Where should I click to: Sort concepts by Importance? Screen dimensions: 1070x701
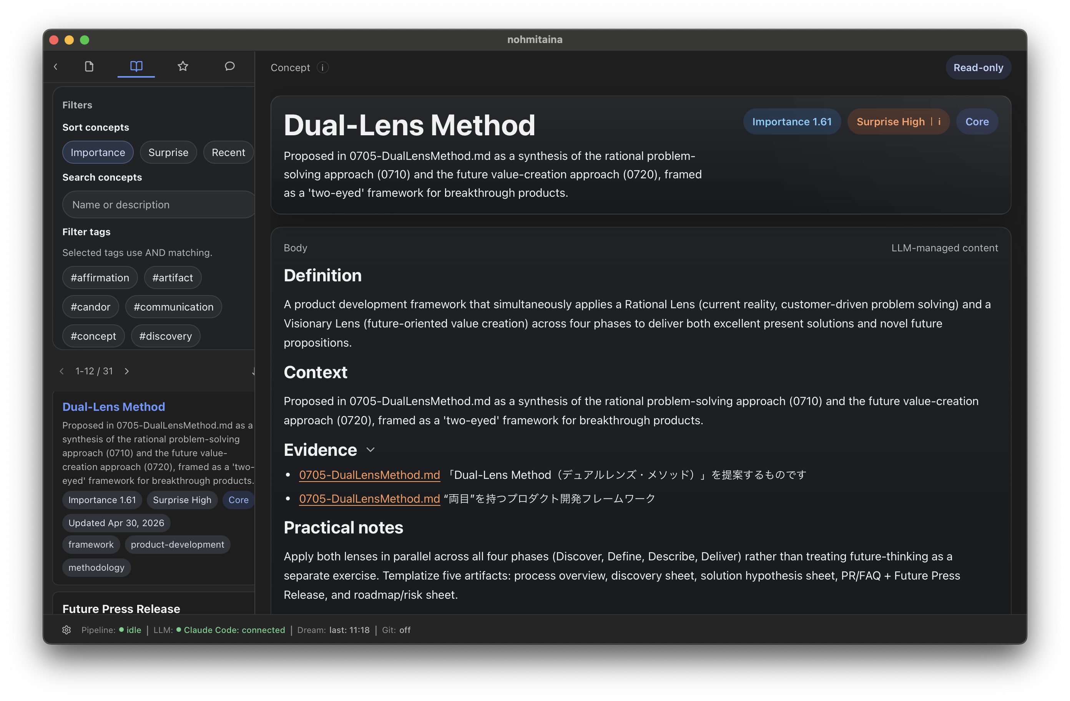point(98,153)
